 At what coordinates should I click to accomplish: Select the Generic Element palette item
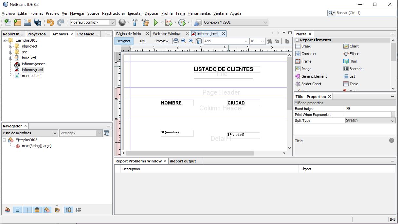point(311,76)
